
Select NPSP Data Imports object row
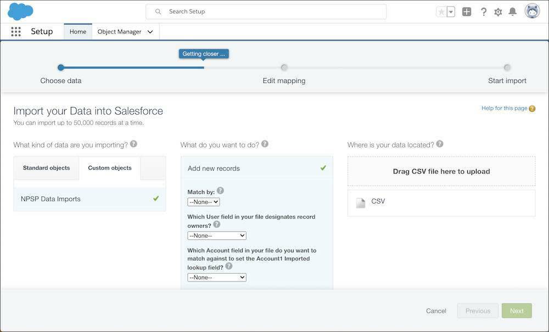pyautogui.click(x=89, y=199)
